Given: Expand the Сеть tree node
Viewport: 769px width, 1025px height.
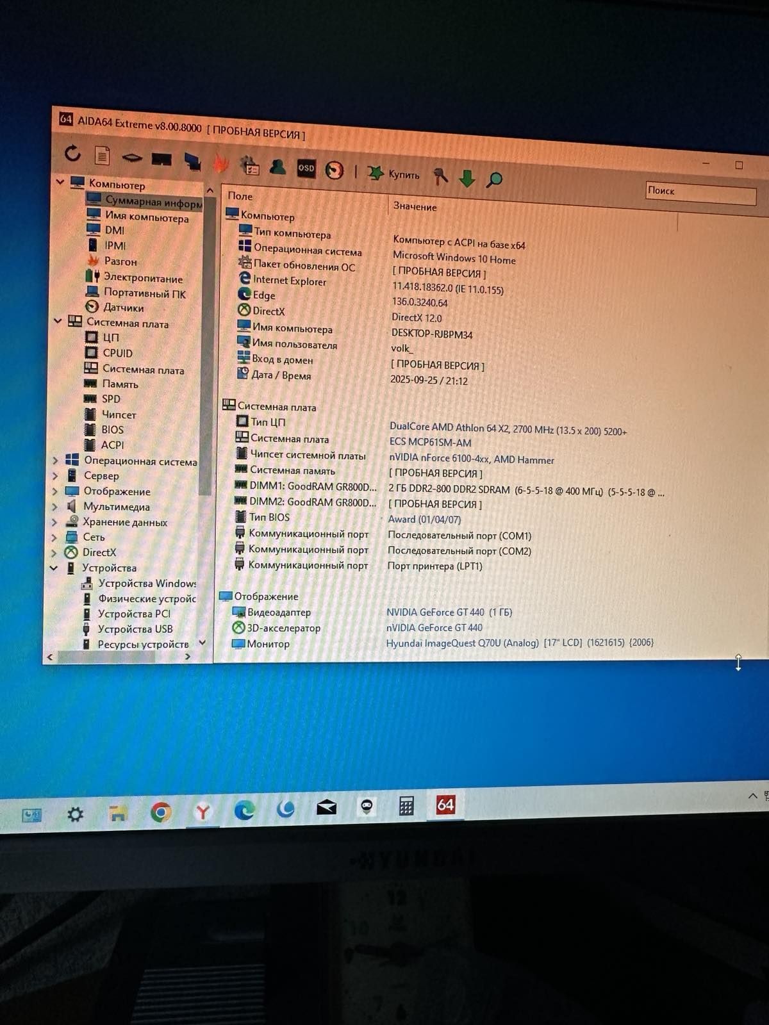Looking at the screenshot, I should [x=54, y=537].
